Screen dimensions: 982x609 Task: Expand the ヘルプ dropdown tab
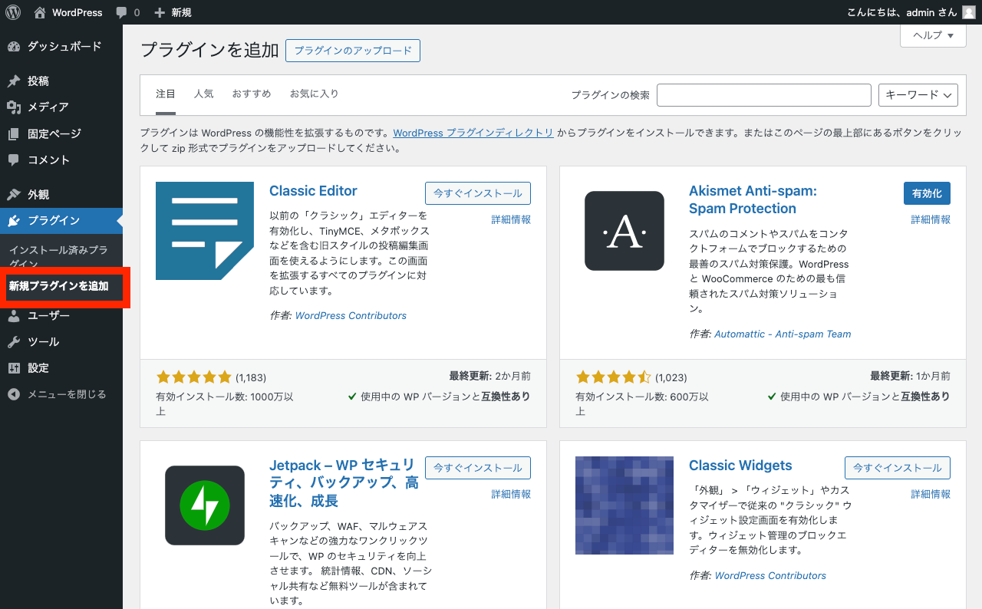(933, 35)
